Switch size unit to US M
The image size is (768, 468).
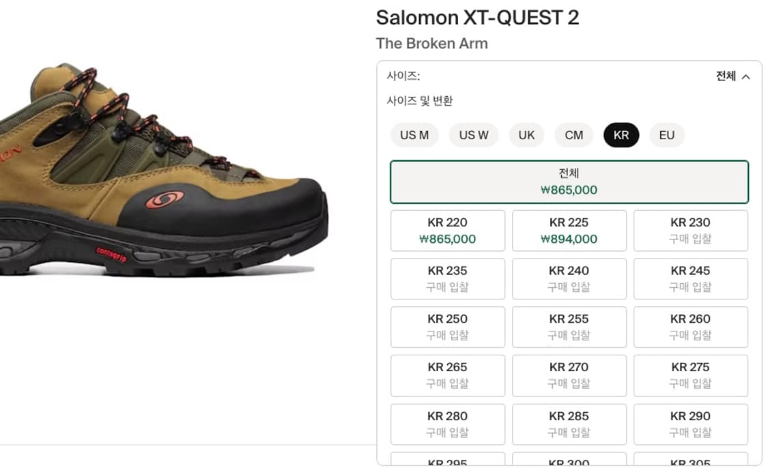click(x=414, y=135)
